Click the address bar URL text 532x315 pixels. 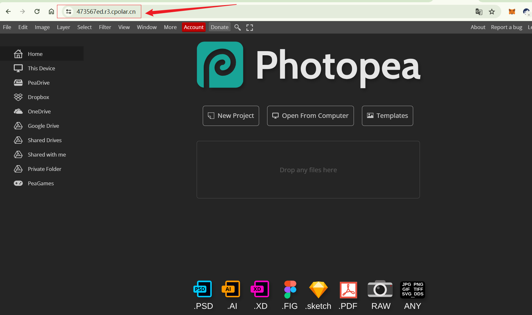106,12
